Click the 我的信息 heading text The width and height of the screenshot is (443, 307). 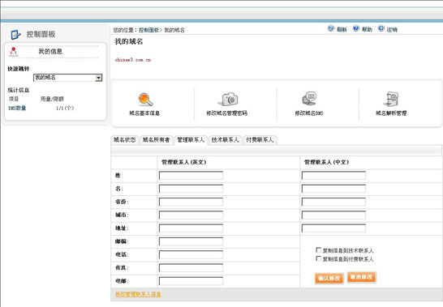(50, 52)
